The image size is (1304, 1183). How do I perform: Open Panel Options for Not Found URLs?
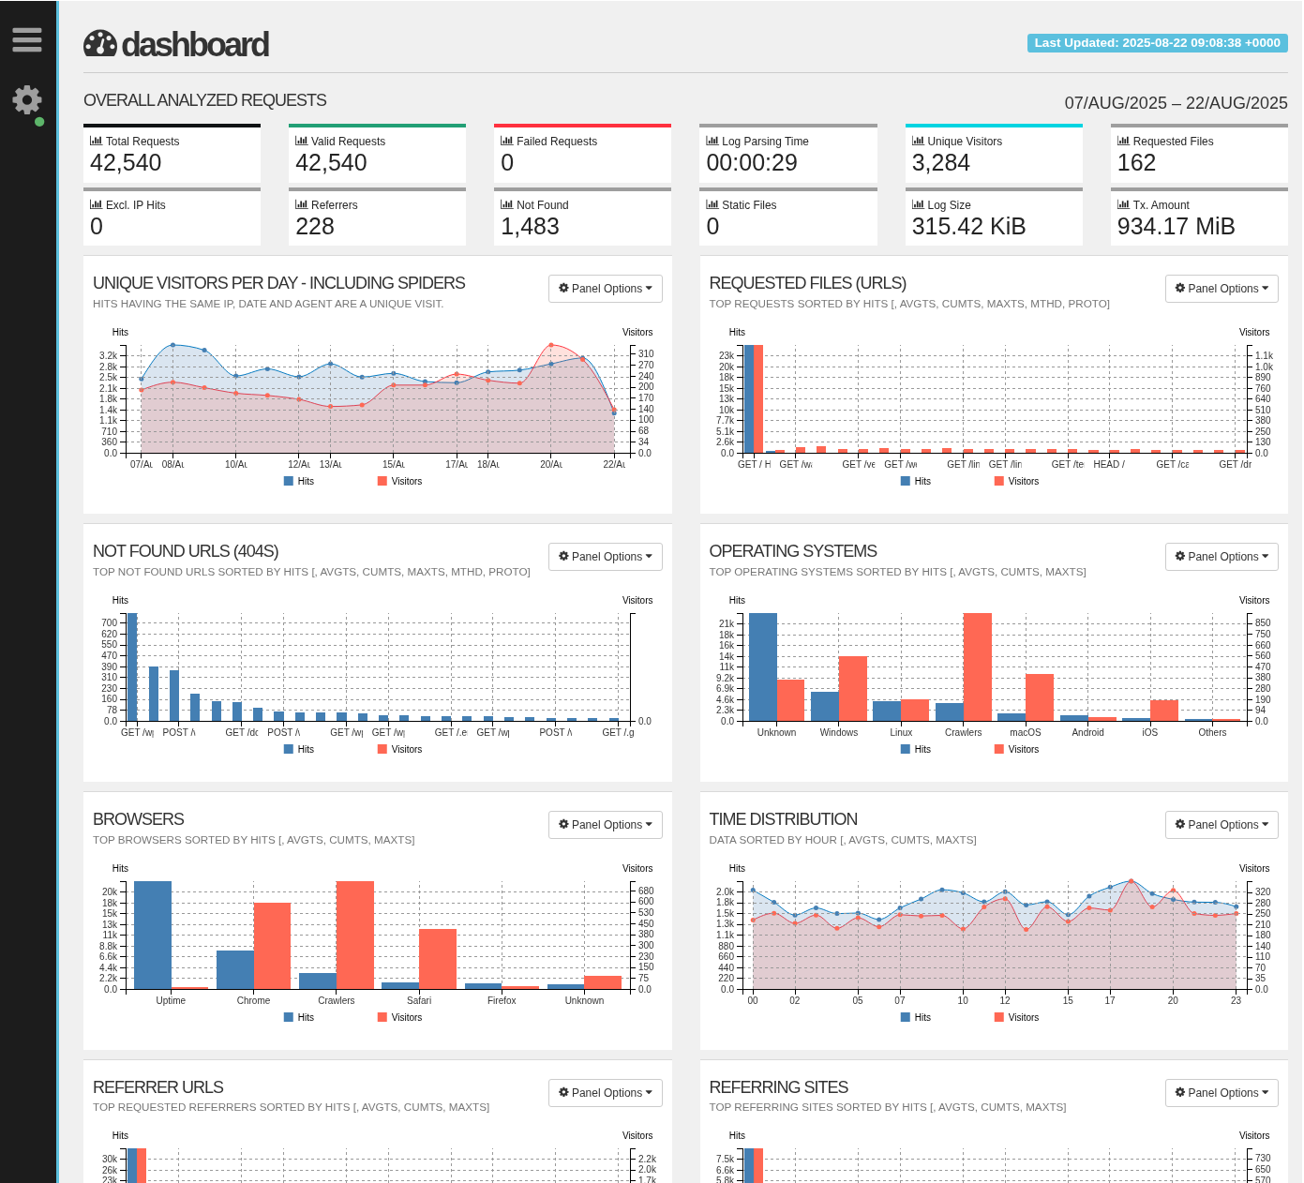coord(605,557)
